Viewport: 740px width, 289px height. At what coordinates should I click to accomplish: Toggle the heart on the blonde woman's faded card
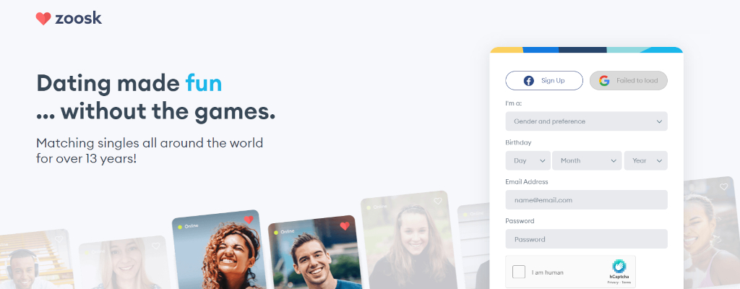point(156,246)
